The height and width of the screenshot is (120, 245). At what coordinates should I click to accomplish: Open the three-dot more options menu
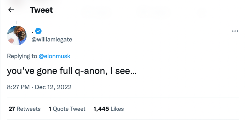coord(235,31)
